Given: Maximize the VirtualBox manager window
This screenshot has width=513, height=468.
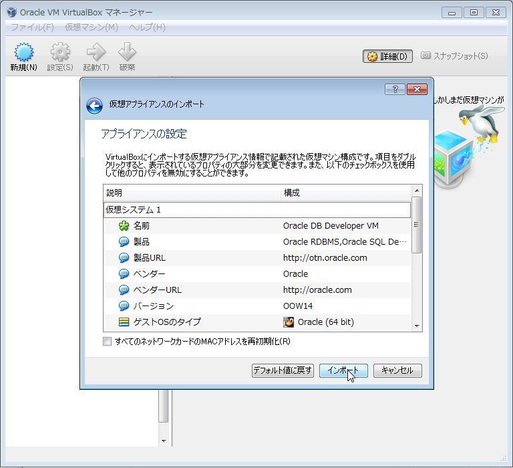Looking at the screenshot, I should coord(474,13).
